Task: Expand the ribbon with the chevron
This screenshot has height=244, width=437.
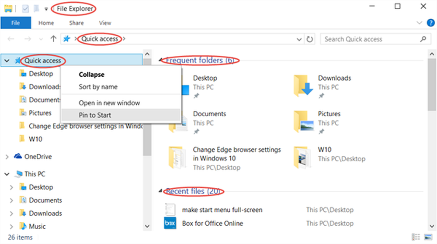Action: point(419,23)
